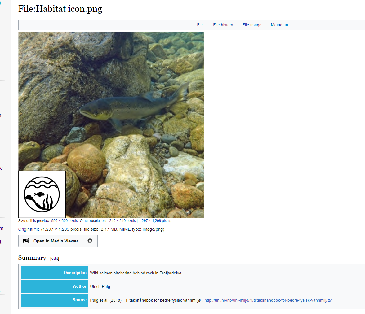Click the gear settings icon beside Media Viewer

[90, 241]
